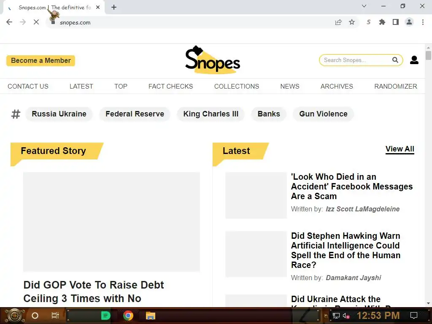Open File Explorer from the taskbar
432x324 pixels.
coord(151,316)
